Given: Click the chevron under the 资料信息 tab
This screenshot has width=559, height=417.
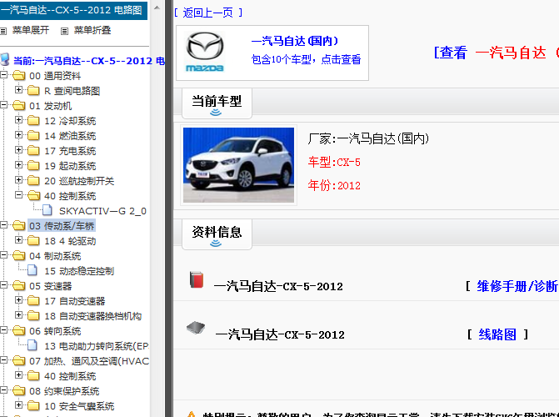Looking at the screenshot, I should pos(216,244).
